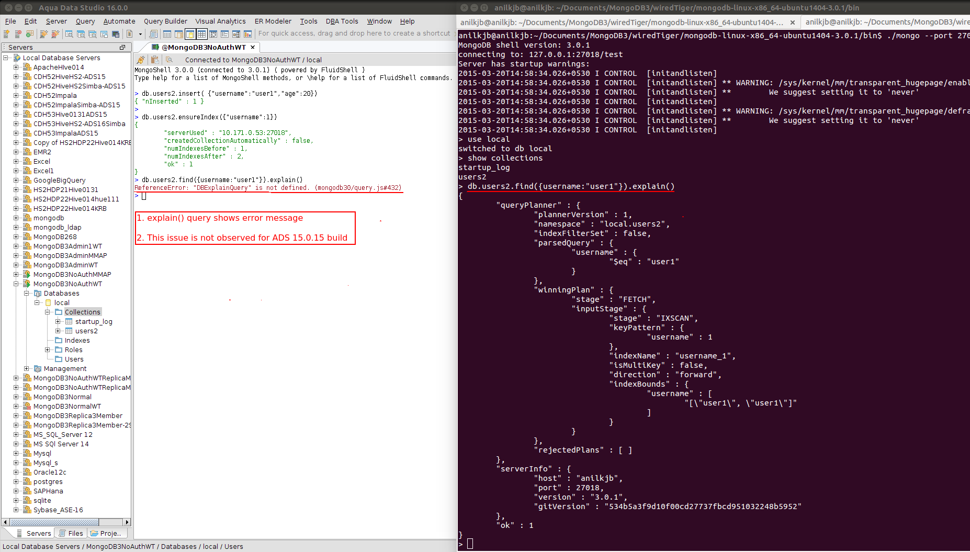The width and height of the screenshot is (970, 552).
Task: Click the right arrow of tree horizontal scrollbar
Action: pos(126,522)
